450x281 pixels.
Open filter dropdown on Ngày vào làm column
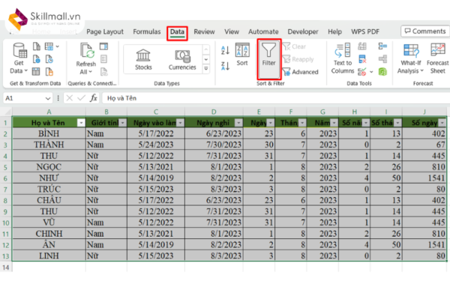coord(180,123)
